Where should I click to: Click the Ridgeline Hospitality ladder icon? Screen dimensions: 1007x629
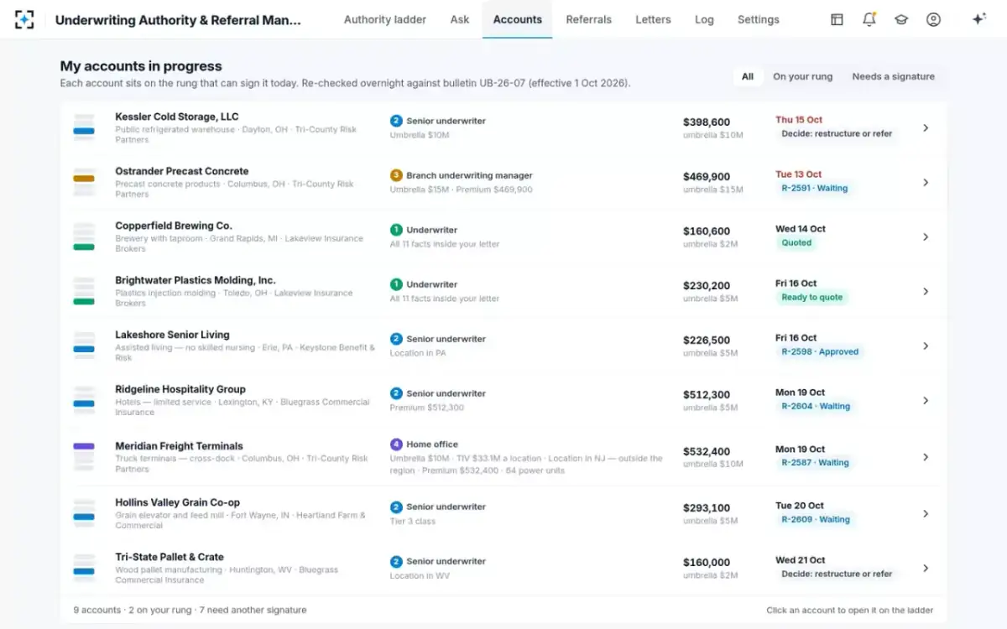pyautogui.click(x=84, y=401)
